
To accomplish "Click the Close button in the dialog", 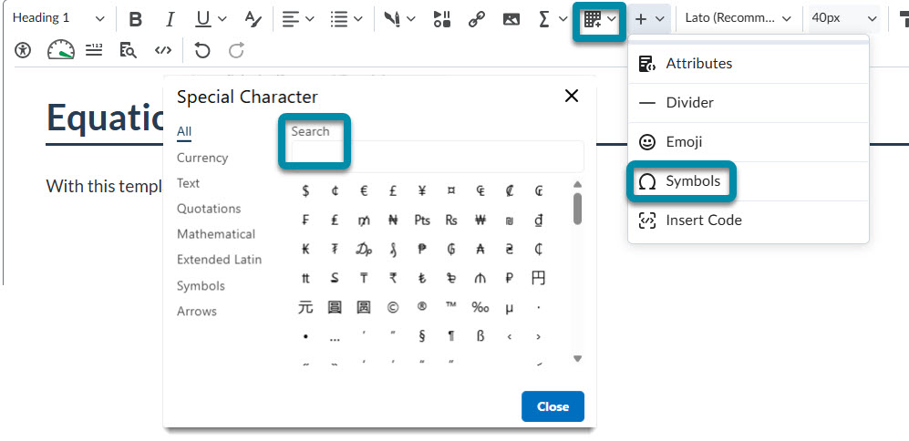I will (x=553, y=406).
